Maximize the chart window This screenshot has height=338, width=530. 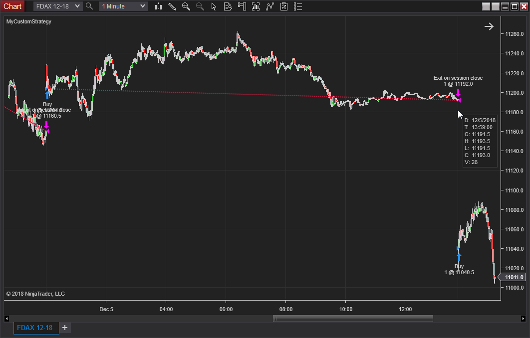pyautogui.click(x=515, y=6)
